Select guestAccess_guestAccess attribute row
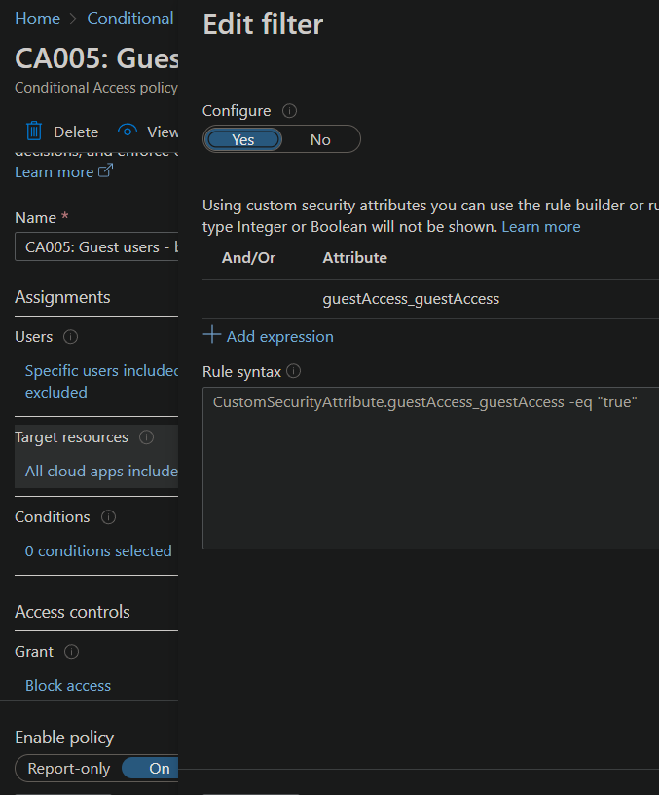 [x=430, y=299]
